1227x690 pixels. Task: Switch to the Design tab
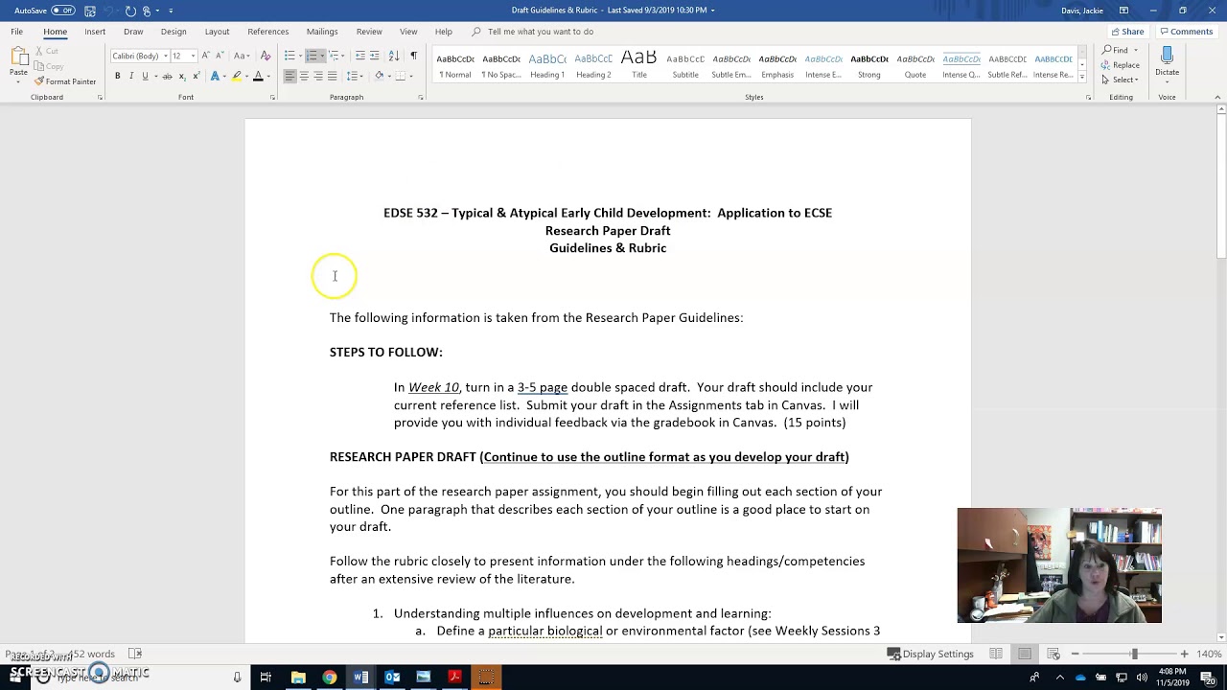(174, 32)
